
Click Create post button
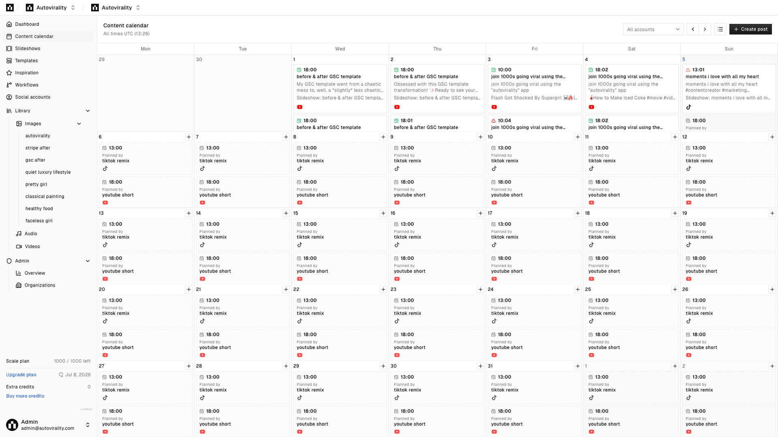pyautogui.click(x=750, y=29)
